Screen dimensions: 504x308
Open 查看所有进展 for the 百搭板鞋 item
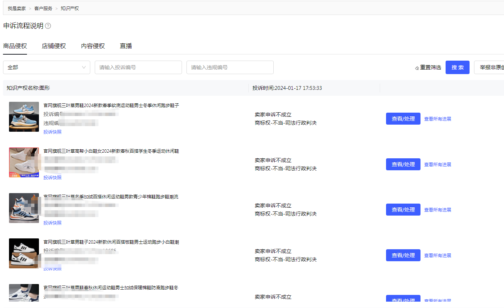point(438,256)
